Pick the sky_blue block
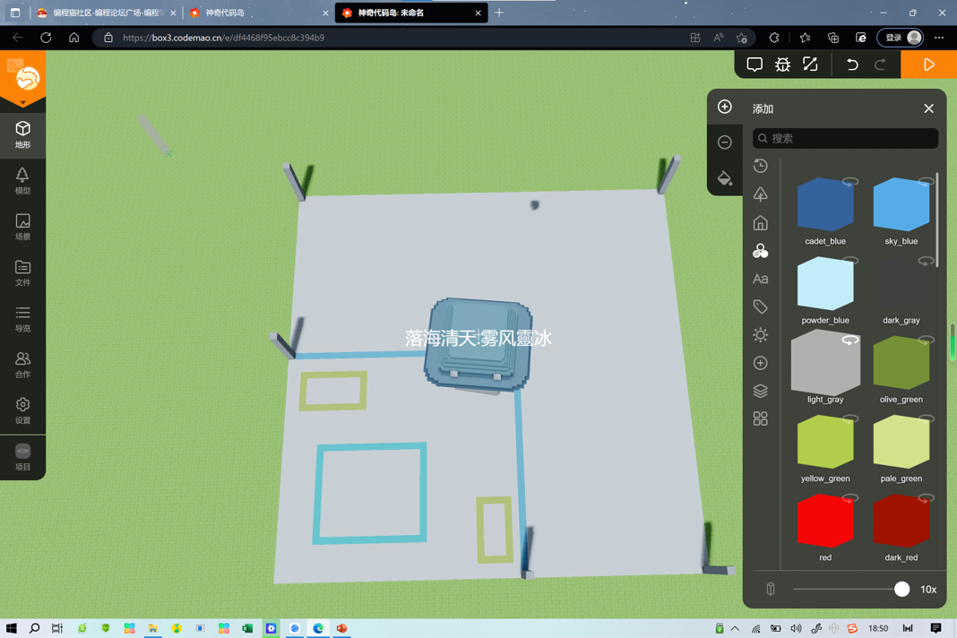The image size is (957, 638). pos(901,205)
